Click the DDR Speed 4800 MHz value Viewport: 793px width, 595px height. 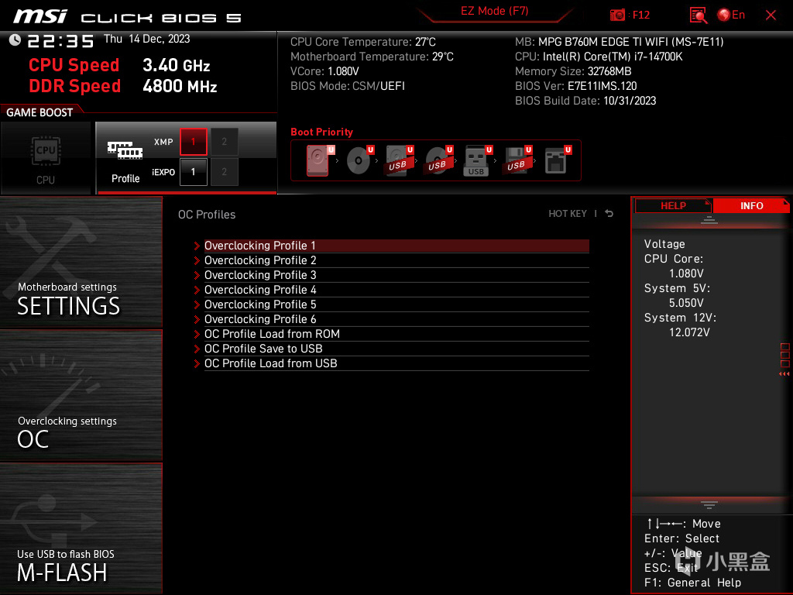point(180,86)
